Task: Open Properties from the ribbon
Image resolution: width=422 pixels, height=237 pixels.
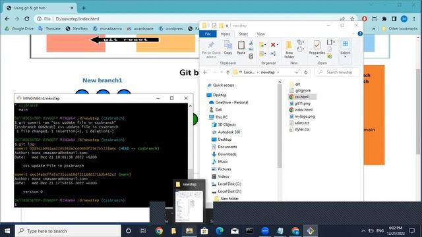Action: pyautogui.click(x=317, y=49)
